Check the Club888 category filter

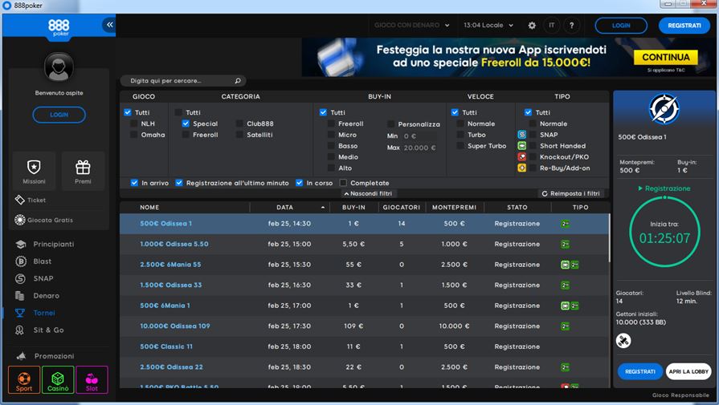coord(239,124)
